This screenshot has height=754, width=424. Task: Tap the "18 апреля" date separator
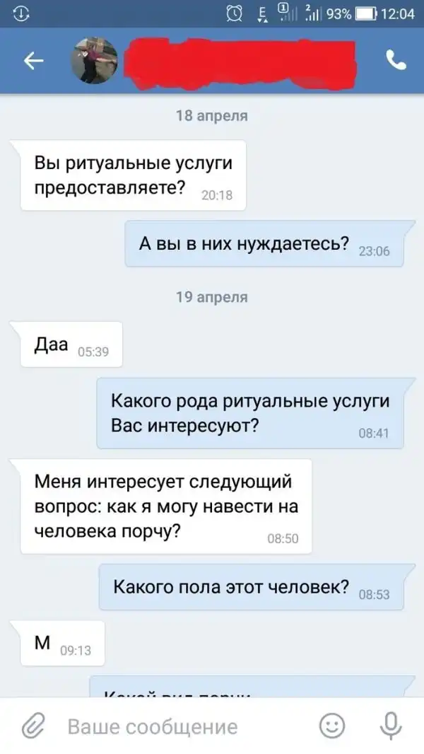click(212, 115)
